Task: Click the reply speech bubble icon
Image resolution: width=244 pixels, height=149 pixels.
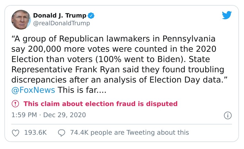Action: pos(61,132)
